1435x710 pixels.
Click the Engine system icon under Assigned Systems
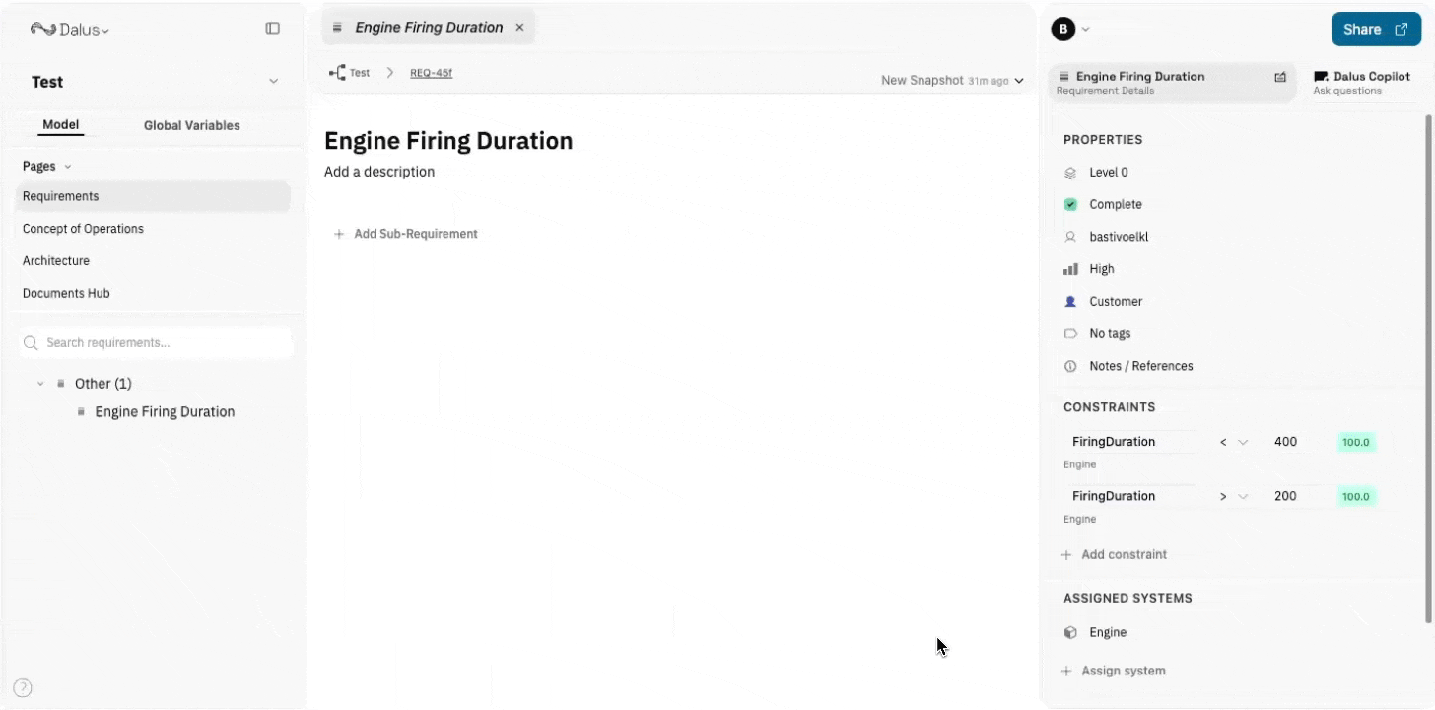coord(1070,631)
